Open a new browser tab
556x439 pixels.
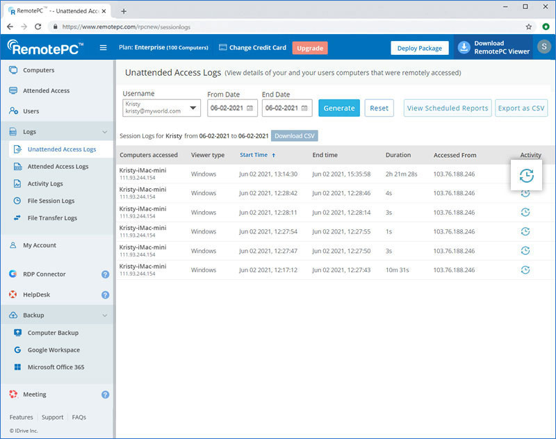[124, 11]
